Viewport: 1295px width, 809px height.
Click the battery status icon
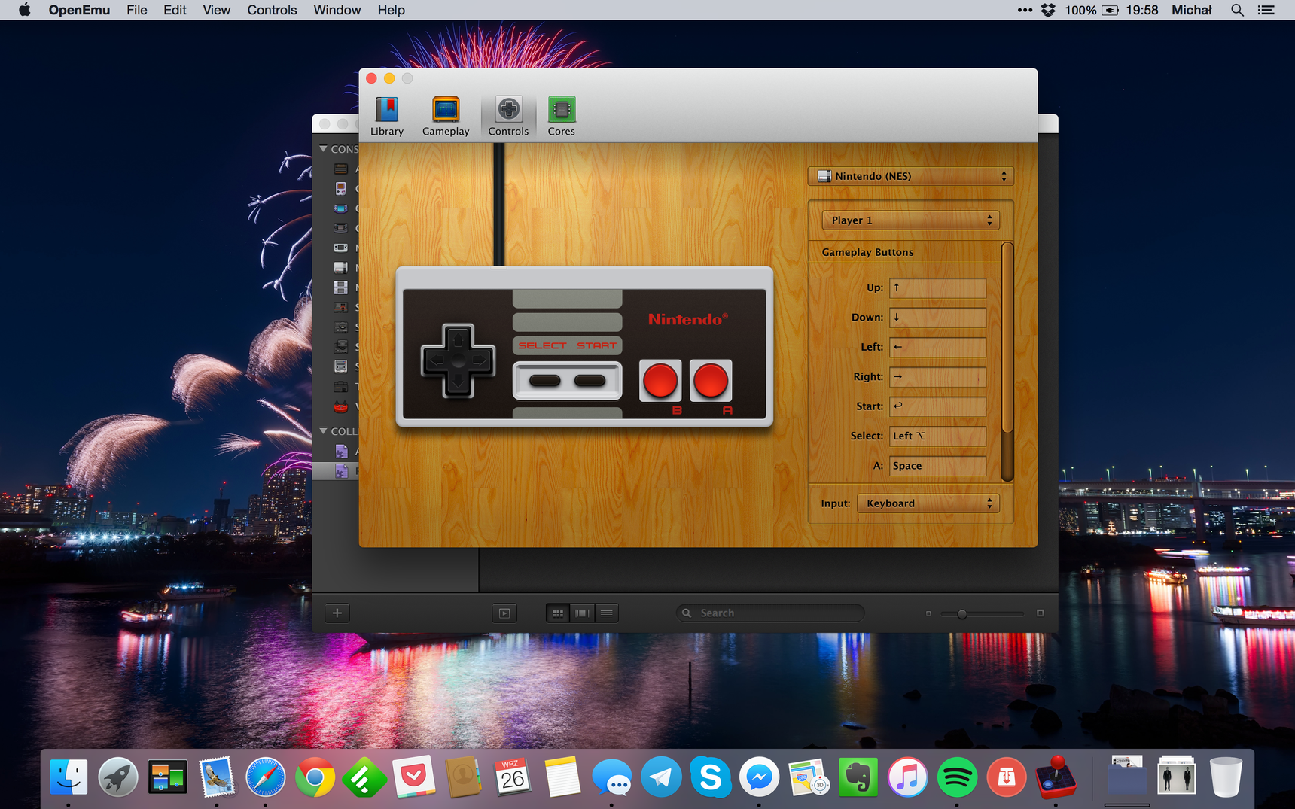point(1111,10)
